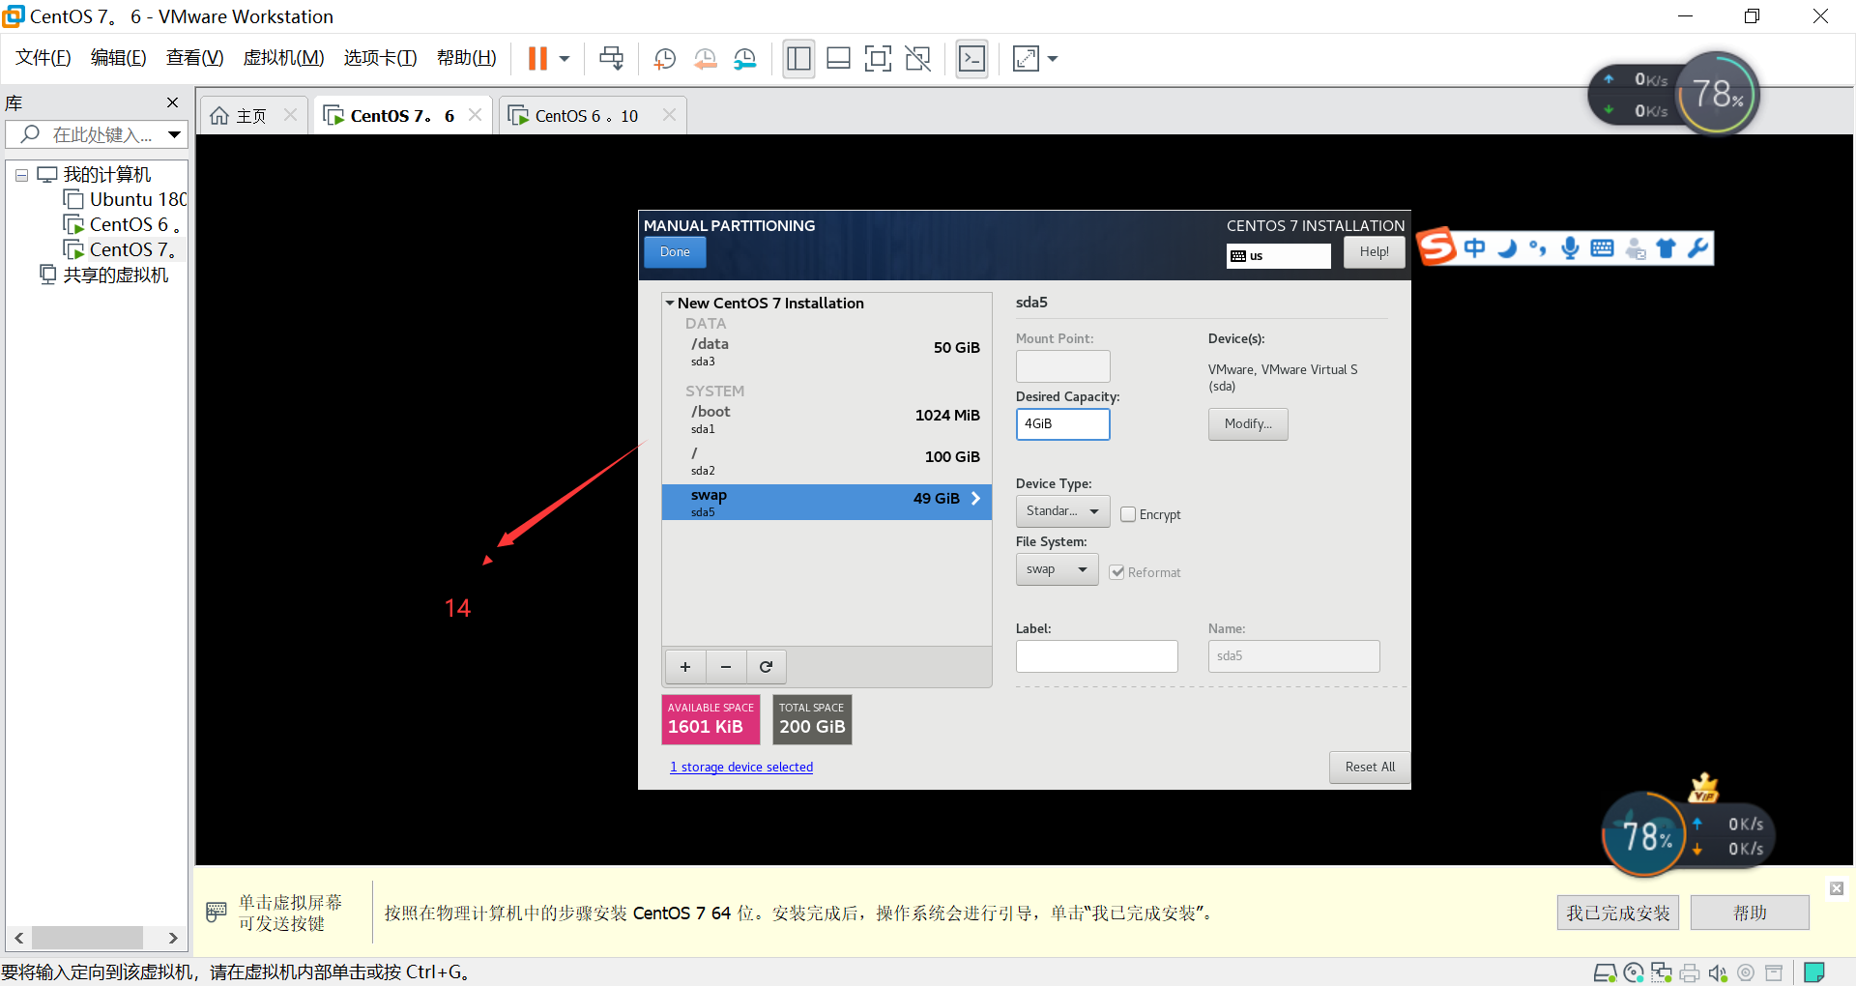Enable the Encrypt checkbox

pos(1128,514)
